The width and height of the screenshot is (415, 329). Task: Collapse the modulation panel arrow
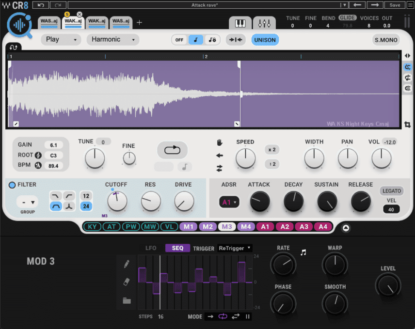click(346, 228)
